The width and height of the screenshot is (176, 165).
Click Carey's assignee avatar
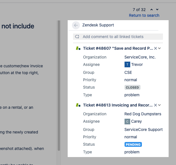click(x=127, y=121)
